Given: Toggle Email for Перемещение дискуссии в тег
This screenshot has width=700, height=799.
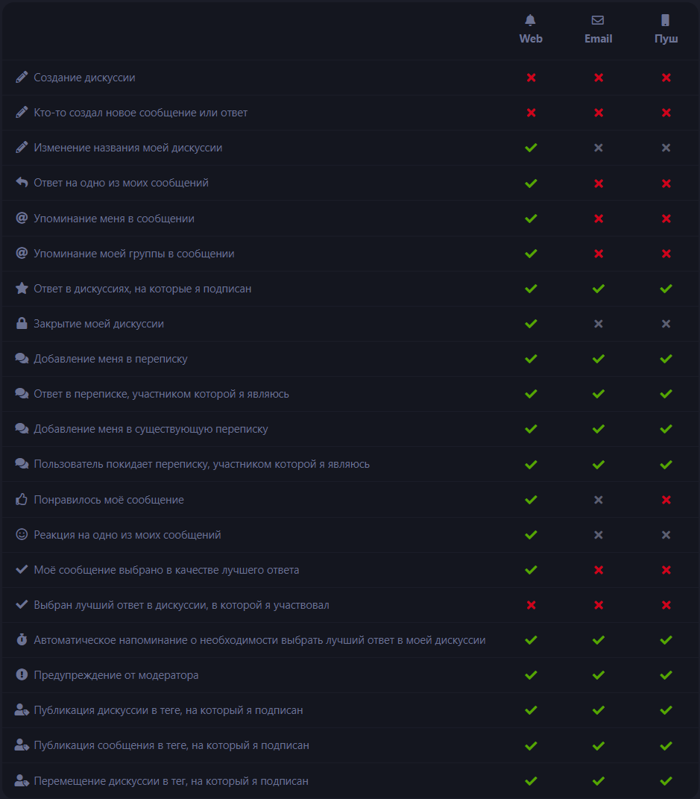Looking at the screenshot, I should pyautogui.click(x=599, y=780).
